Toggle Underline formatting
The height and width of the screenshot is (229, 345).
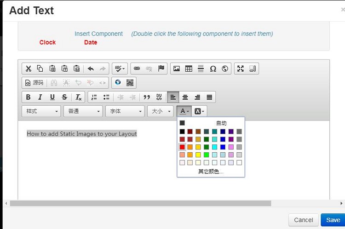click(52, 97)
